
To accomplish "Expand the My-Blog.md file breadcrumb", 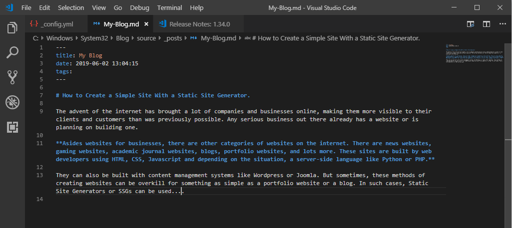I will point(218,38).
